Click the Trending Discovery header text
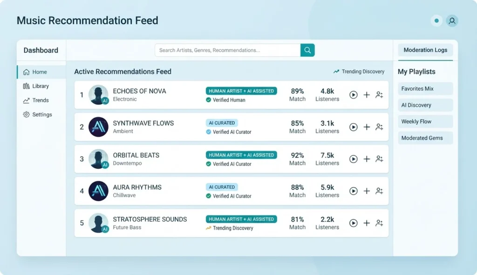The image size is (477, 275). [x=363, y=72]
